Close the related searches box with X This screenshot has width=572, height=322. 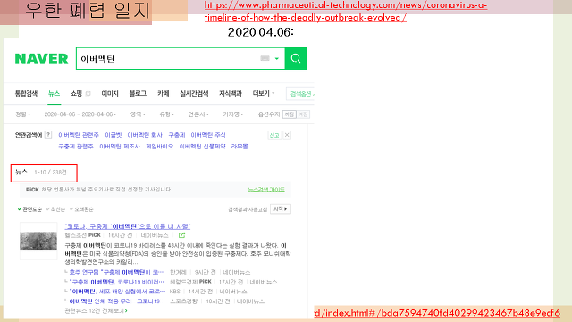tap(287, 135)
